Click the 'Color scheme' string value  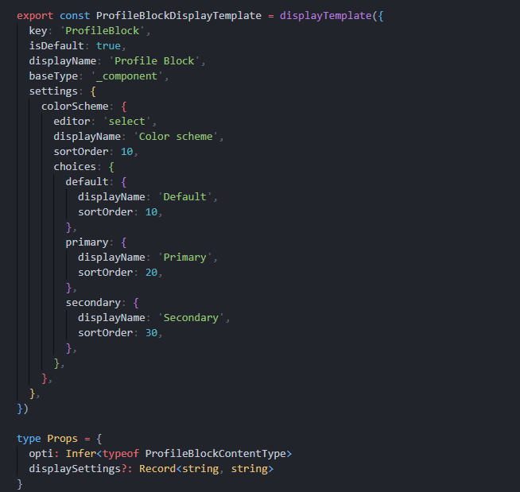click(x=176, y=137)
